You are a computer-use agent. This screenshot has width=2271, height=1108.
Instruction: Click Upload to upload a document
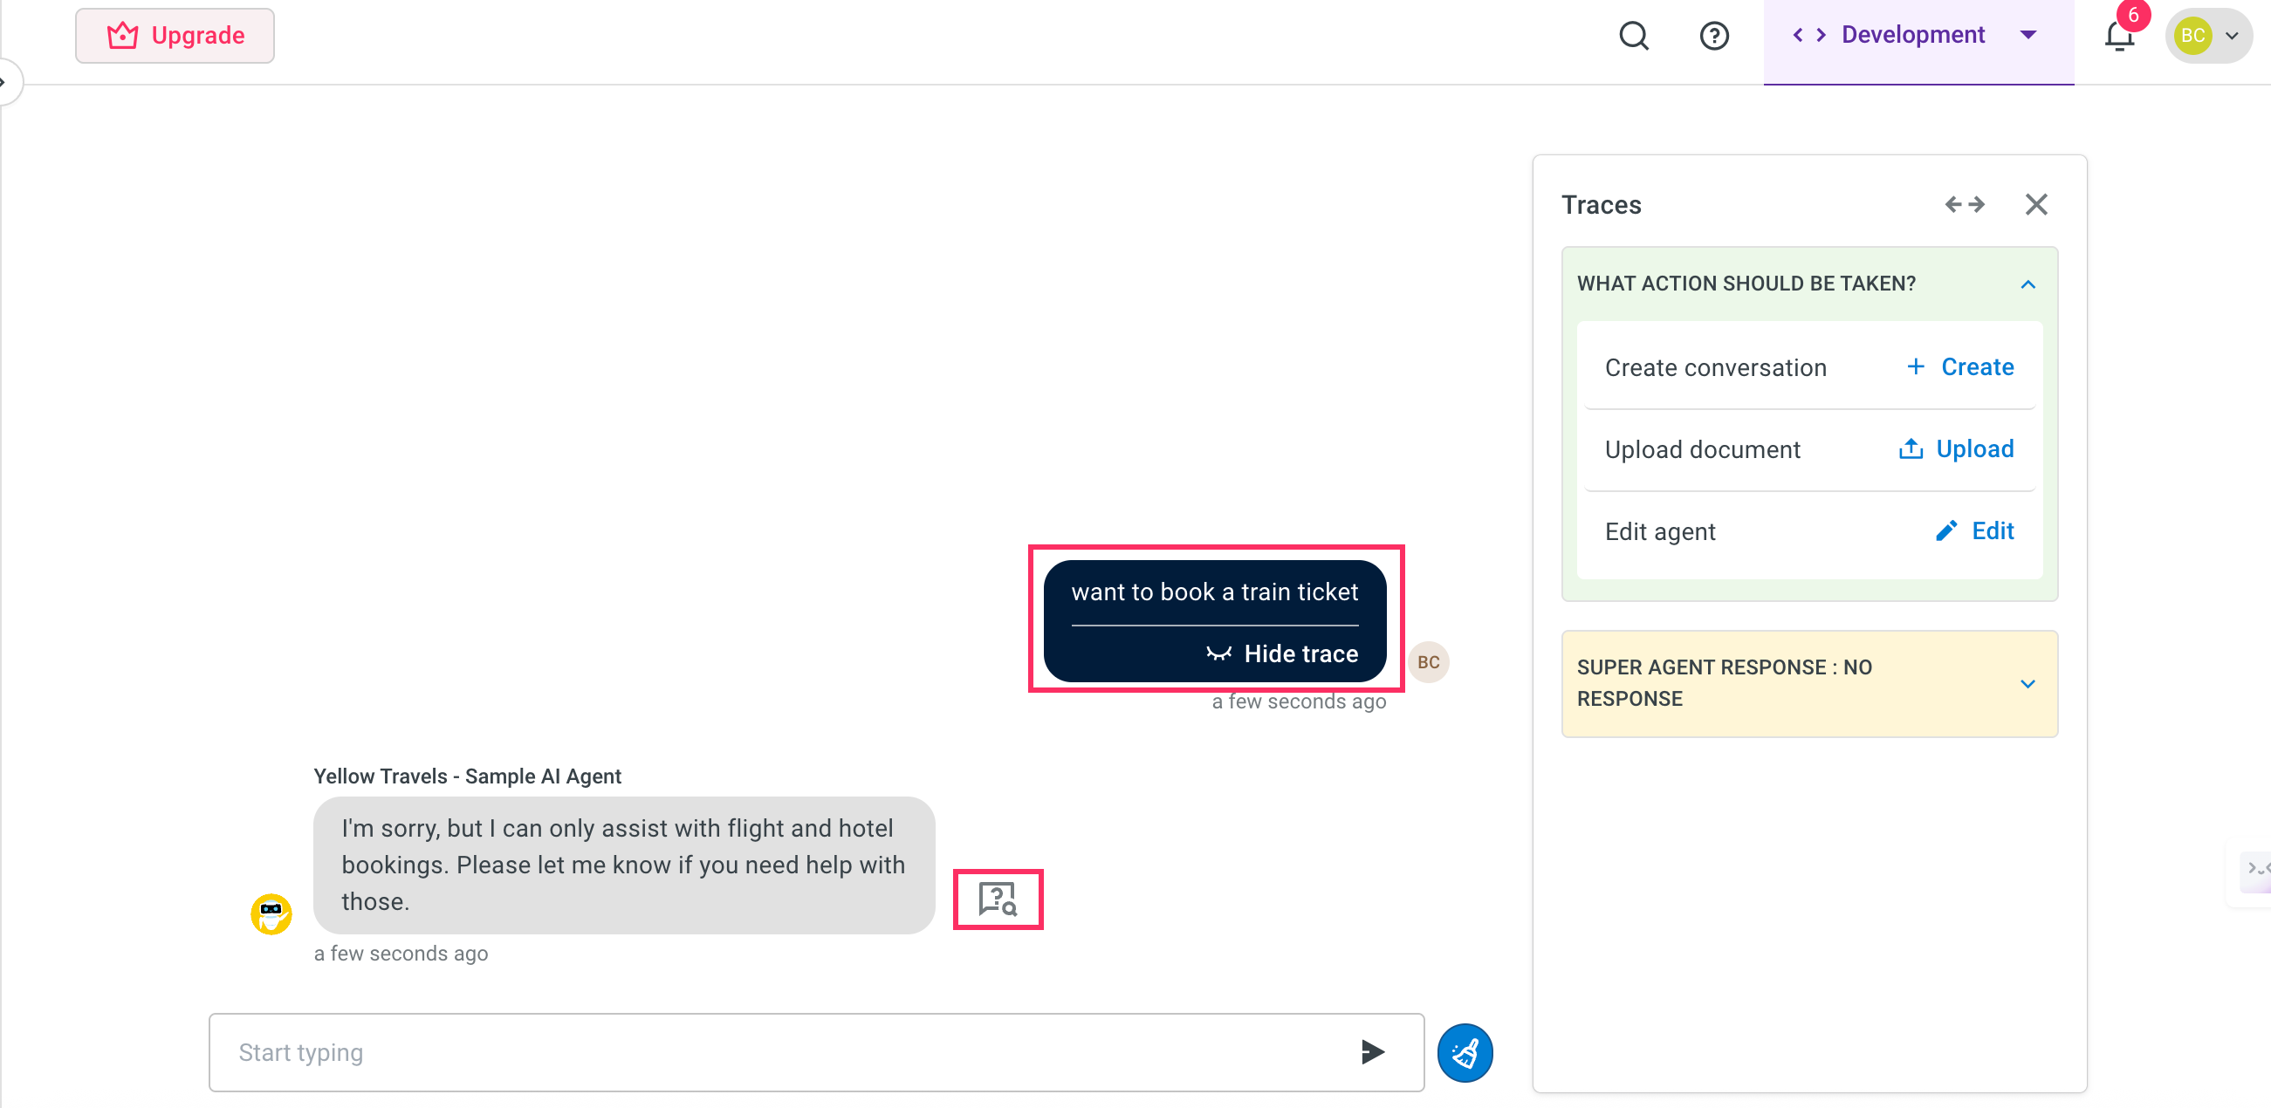(x=1955, y=448)
